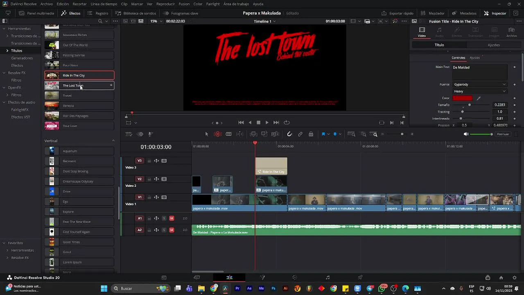
Task: Add a blue marker on the timeline
Action: 335,134
